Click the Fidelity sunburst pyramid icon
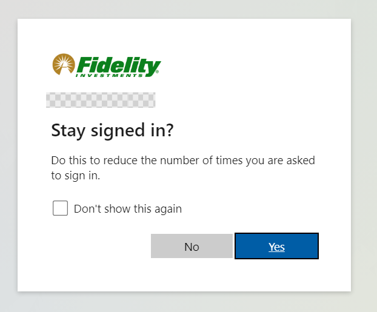 pyautogui.click(x=64, y=64)
